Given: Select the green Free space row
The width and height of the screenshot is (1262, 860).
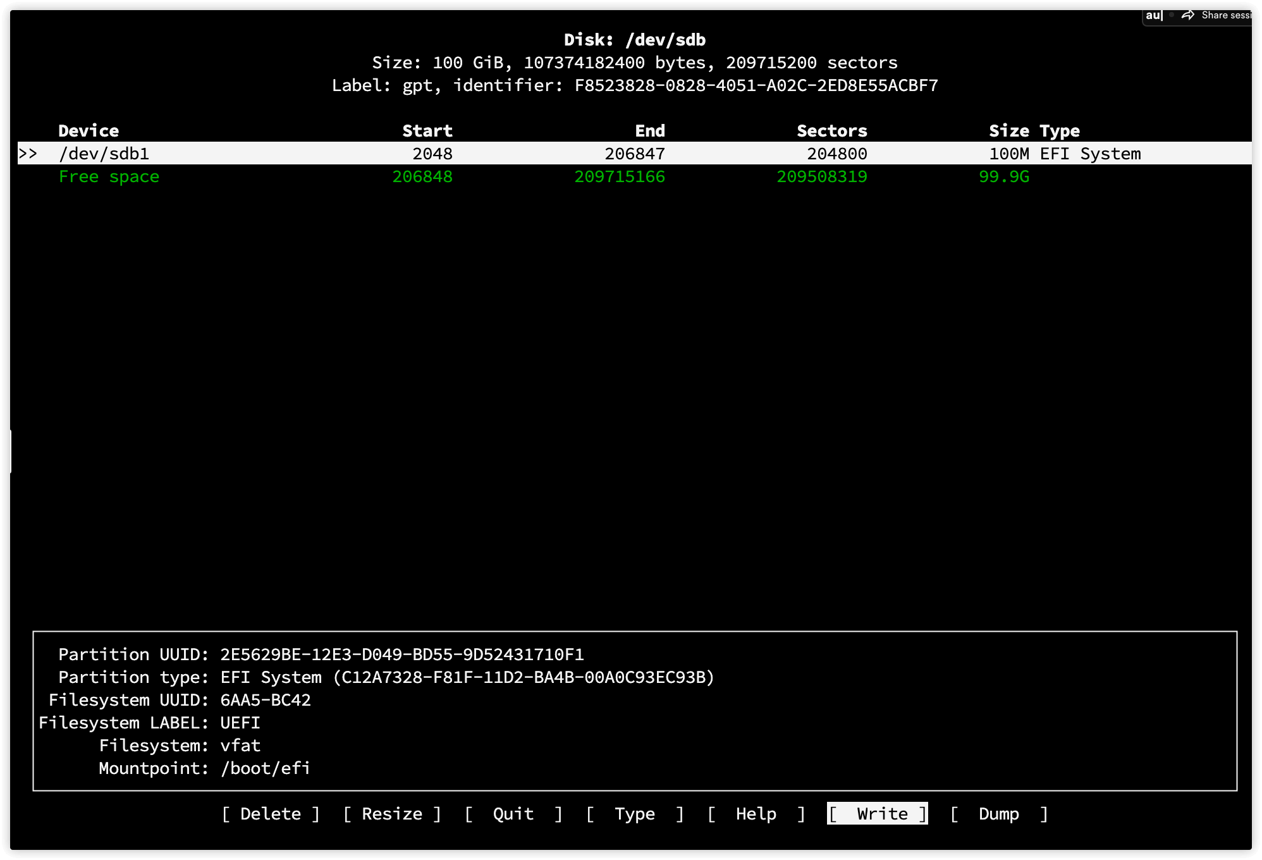Looking at the screenshot, I should click(109, 176).
